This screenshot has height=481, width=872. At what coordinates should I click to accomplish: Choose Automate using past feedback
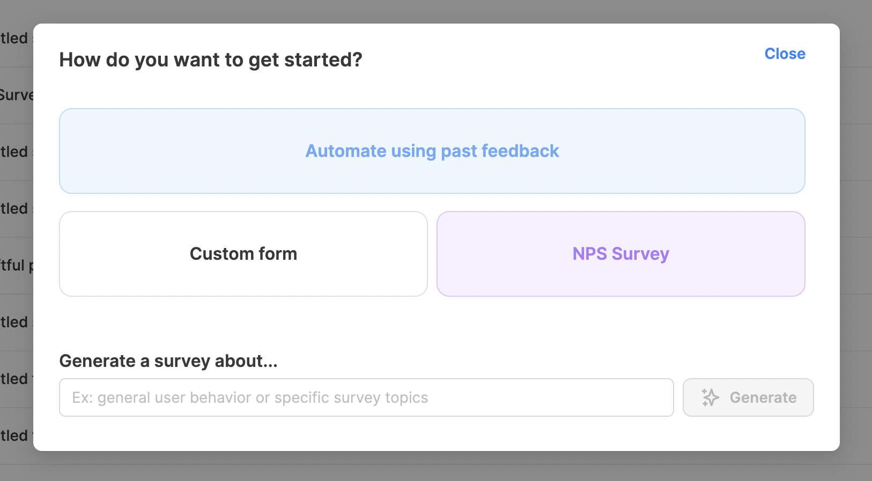coord(432,151)
